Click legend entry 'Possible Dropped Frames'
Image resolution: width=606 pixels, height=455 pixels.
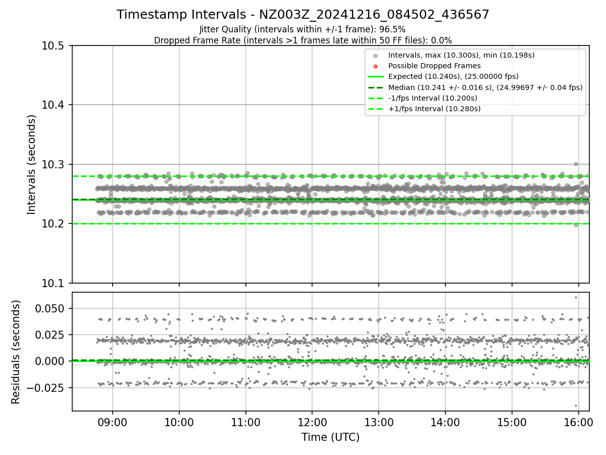pyautogui.click(x=434, y=66)
